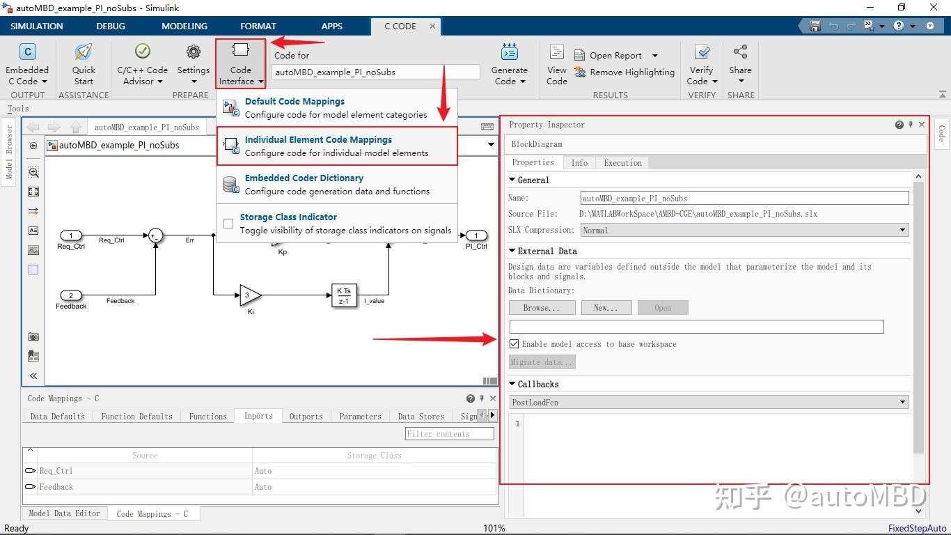The image size is (951, 535).
Task: Open the Open Report dropdown arrow
Action: 654,55
